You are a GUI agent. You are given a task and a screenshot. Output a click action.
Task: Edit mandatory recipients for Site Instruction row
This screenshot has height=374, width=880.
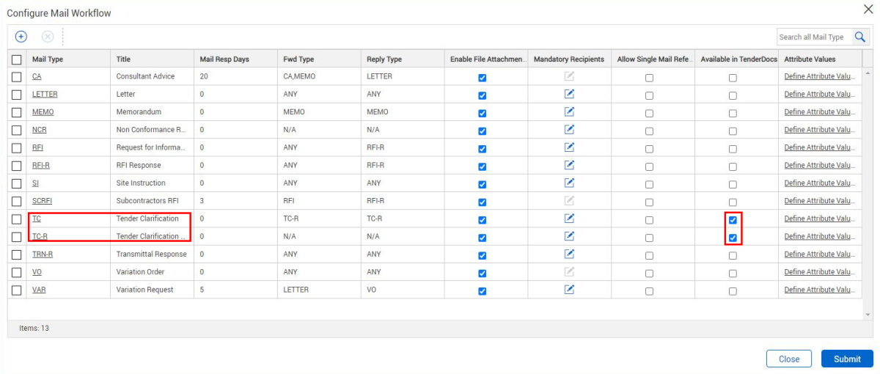click(569, 183)
